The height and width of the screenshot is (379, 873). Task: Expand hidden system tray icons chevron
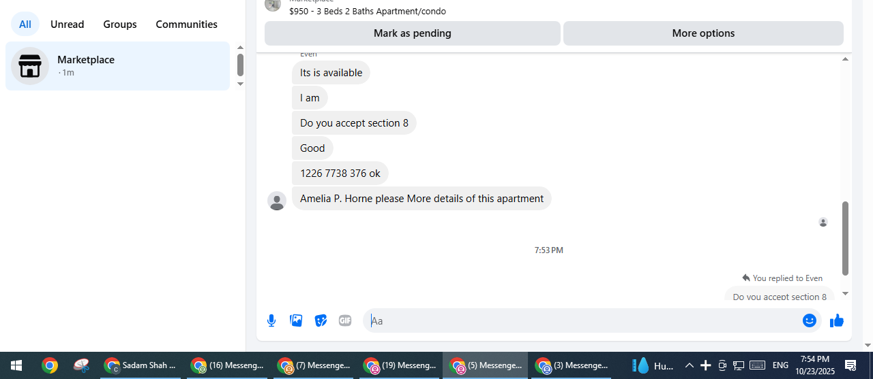coord(690,365)
